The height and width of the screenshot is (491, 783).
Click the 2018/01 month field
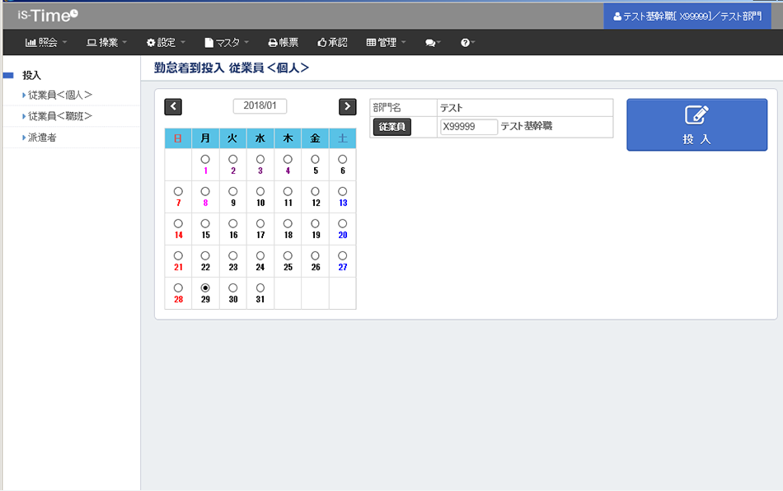260,105
